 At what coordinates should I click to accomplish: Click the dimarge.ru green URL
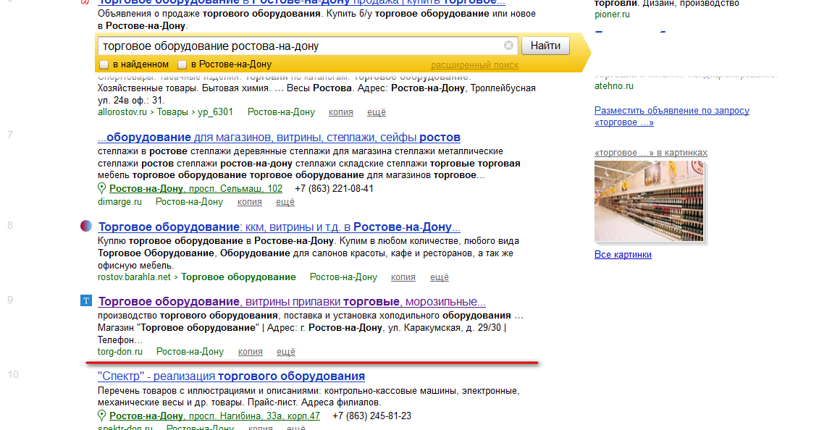coord(119,202)
